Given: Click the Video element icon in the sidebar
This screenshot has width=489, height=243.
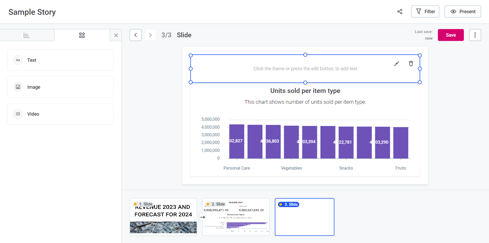Looking at the screenshot, I should point(18,114).
